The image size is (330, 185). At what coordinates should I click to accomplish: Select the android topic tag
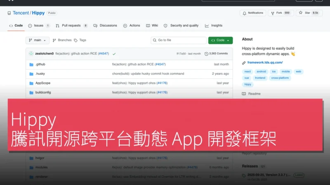(x=261, y=72)
